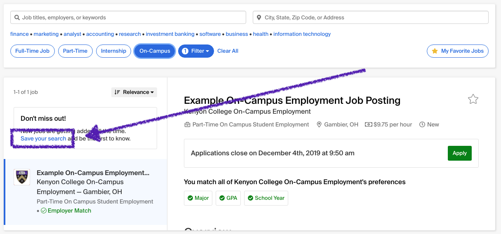Click the Major match badge
Screen dimensions: 501x234
(x=198, y=198)
